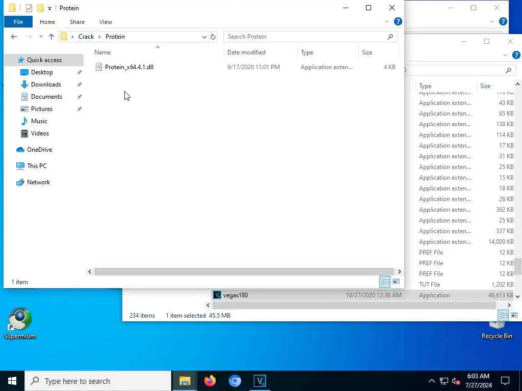Open Desktop in the navigation pane
This screenshot has height=391, width=522.
point(42,72)
